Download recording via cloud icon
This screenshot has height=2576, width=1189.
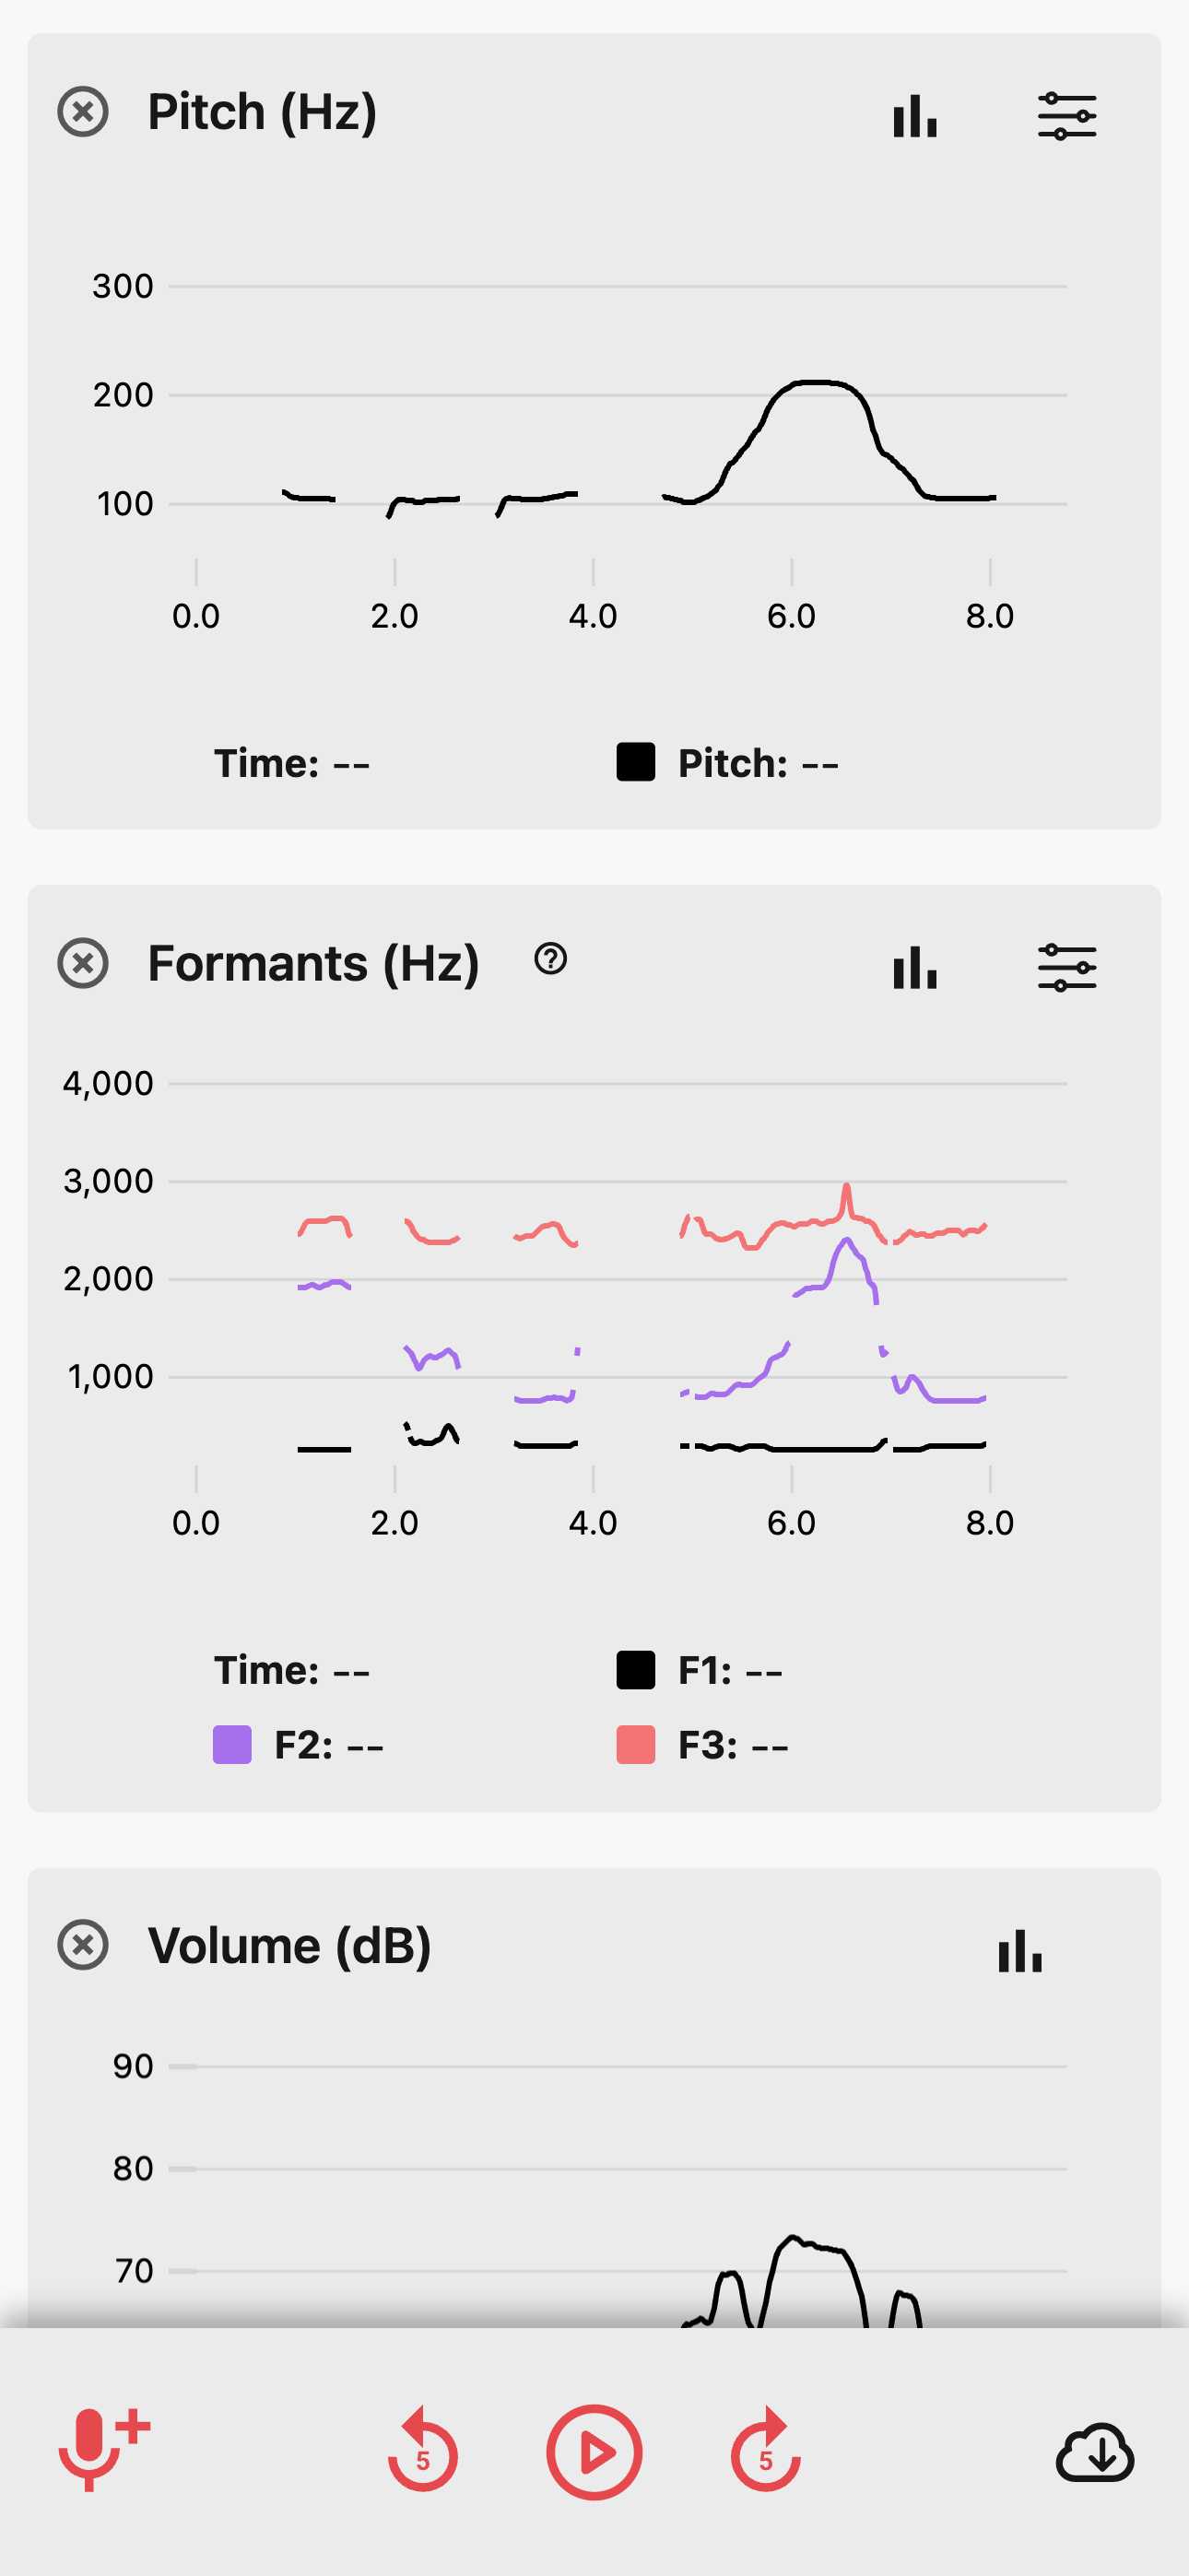point(1095,2452)
